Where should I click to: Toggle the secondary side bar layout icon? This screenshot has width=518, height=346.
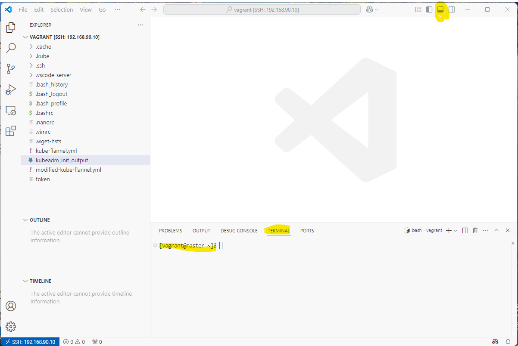click(452, 9)
